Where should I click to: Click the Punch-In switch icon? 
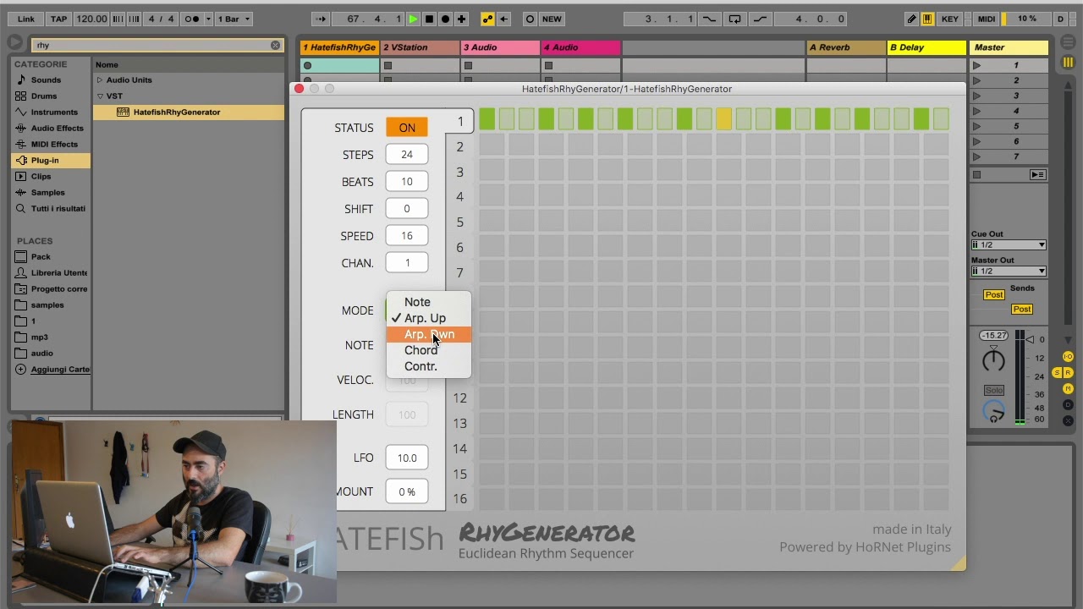[709, 19]
